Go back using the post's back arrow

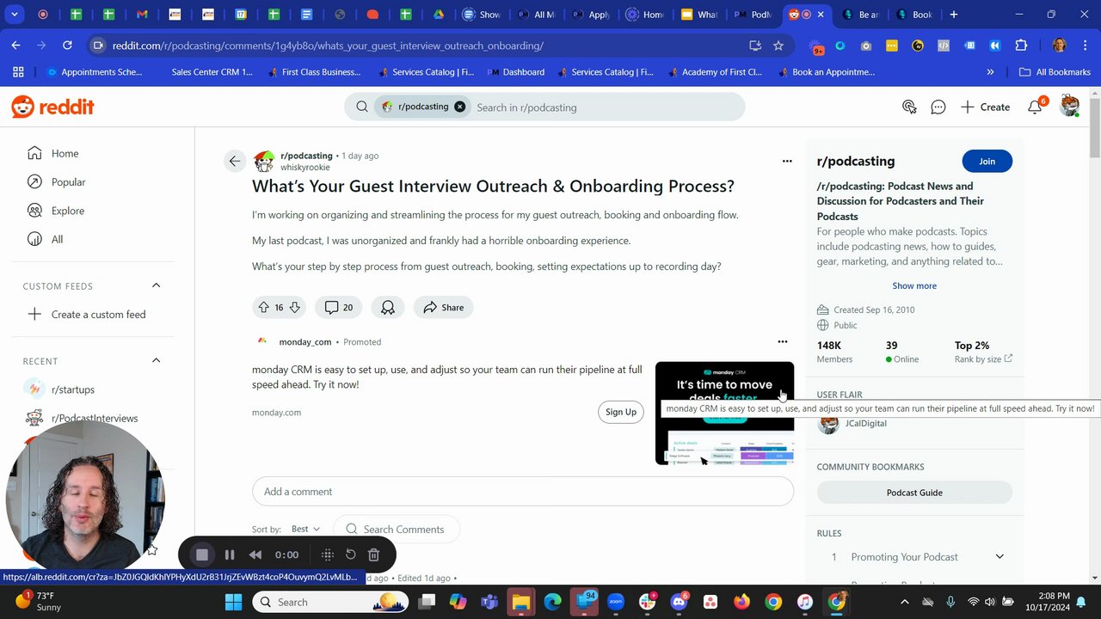[x=235, y=161]
